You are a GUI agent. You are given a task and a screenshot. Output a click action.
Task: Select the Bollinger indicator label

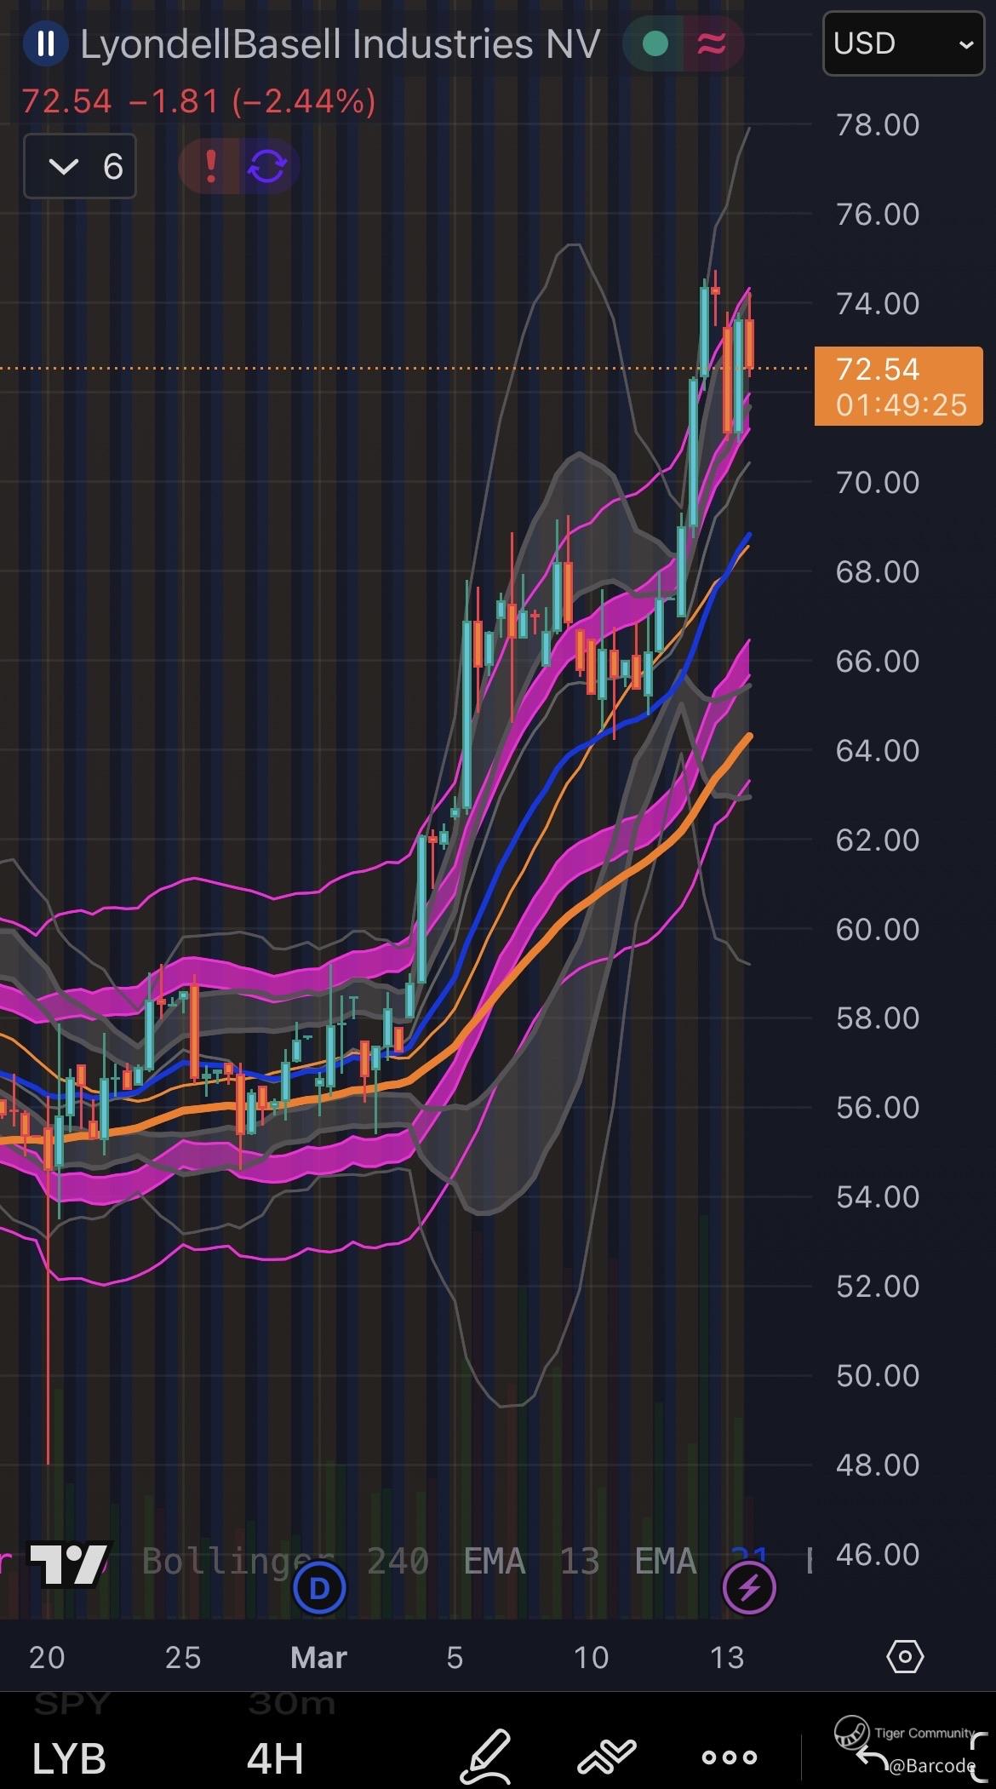point(237,1562)
